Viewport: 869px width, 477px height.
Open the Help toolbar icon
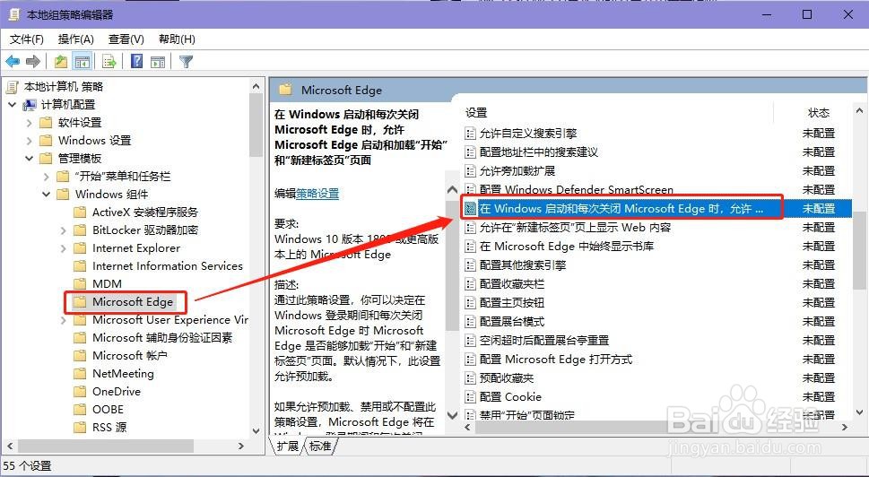(x=136, y=62)
